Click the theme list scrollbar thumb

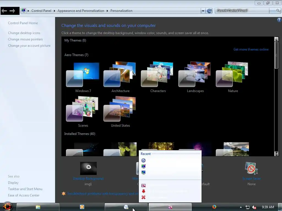(x=276, y=55)
